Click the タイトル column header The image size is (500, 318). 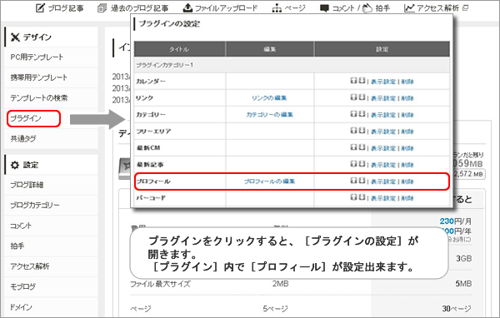point(179,49)
